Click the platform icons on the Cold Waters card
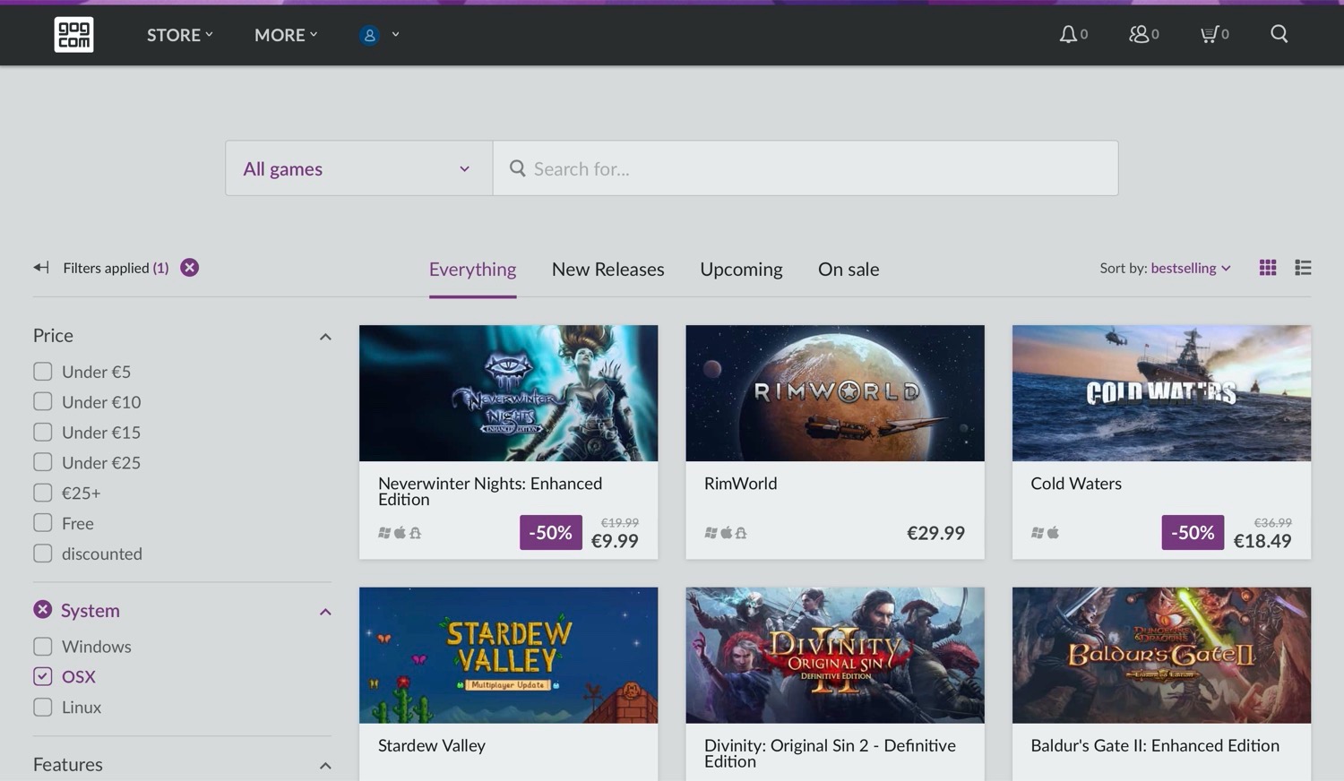The image size is (1344, 781). tap(1045, 533)
